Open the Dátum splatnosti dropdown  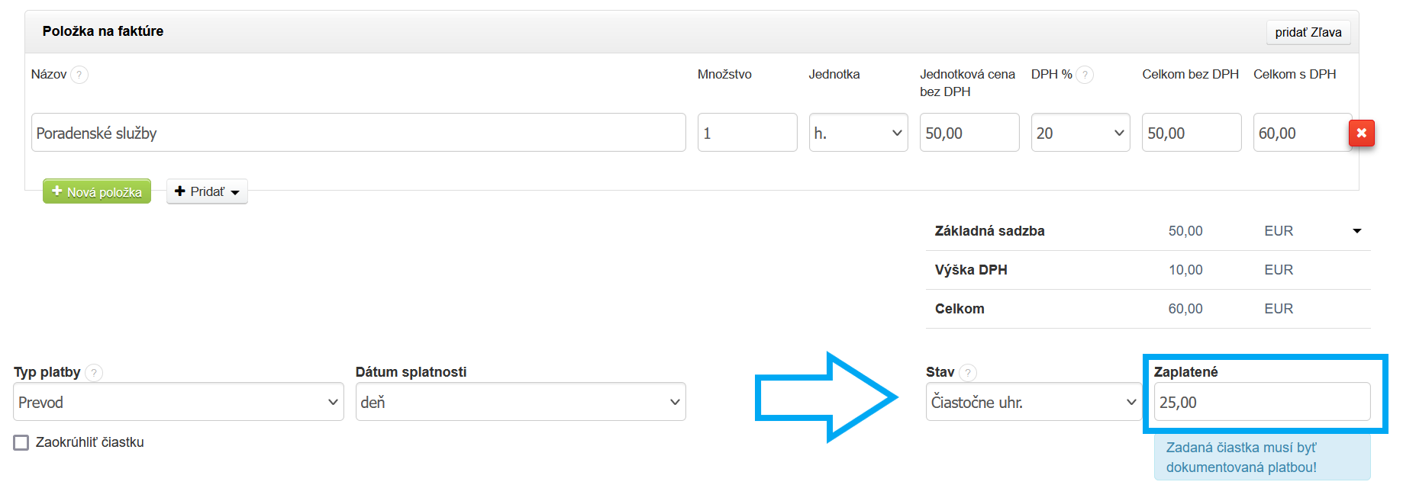coord(520,402)
